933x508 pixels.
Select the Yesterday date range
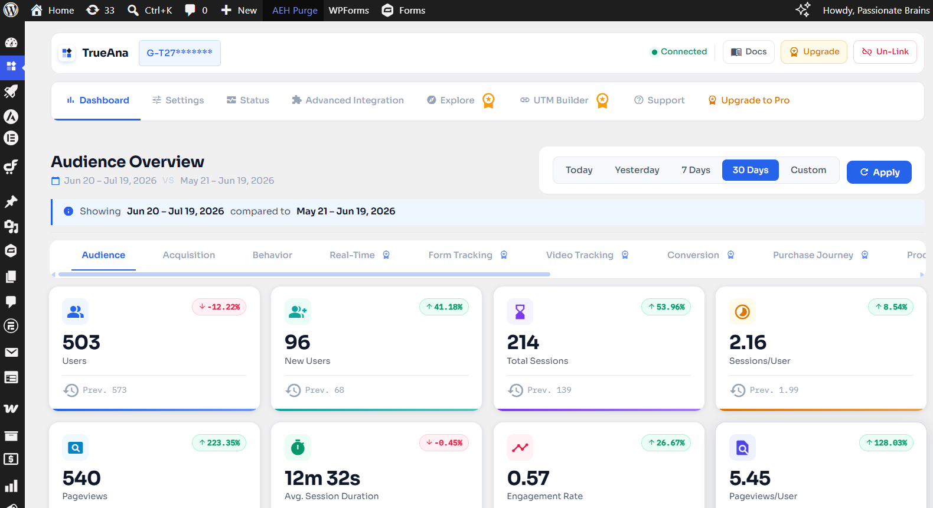click(637, 170)
